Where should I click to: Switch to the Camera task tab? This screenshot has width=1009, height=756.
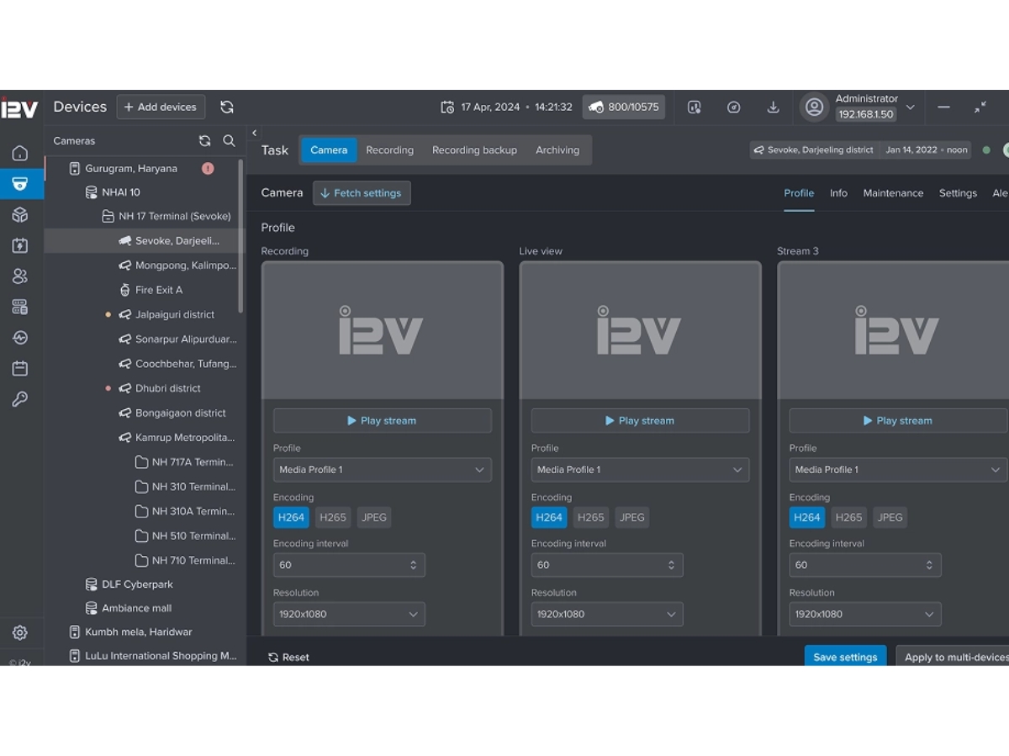[329, 150]
